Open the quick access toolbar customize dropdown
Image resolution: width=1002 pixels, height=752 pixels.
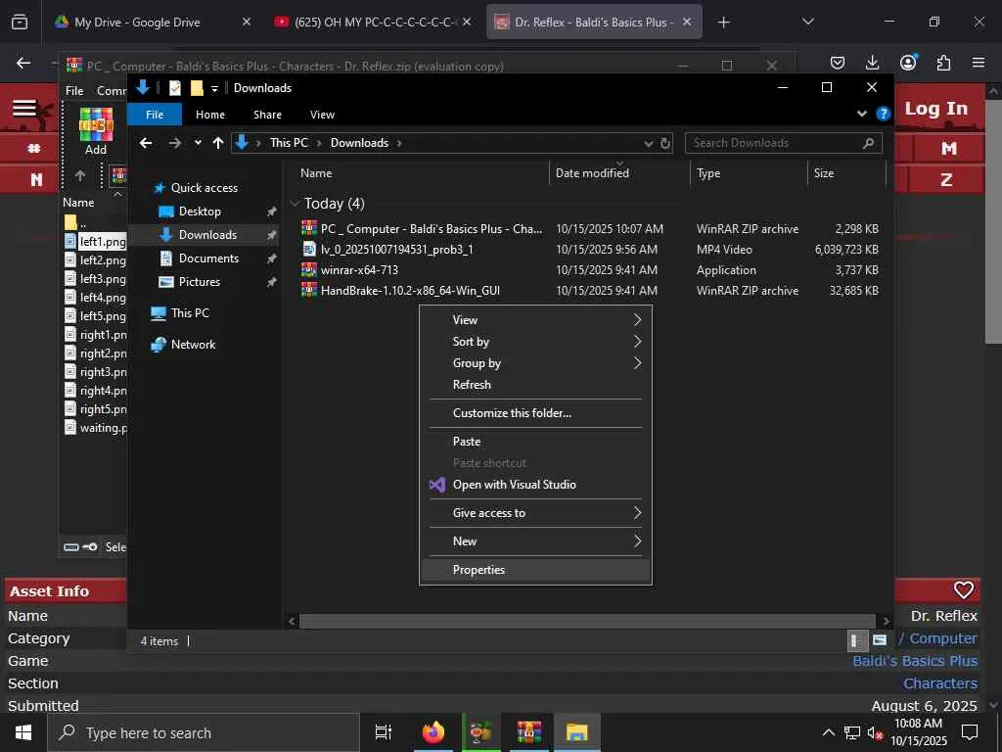(214, 88)
